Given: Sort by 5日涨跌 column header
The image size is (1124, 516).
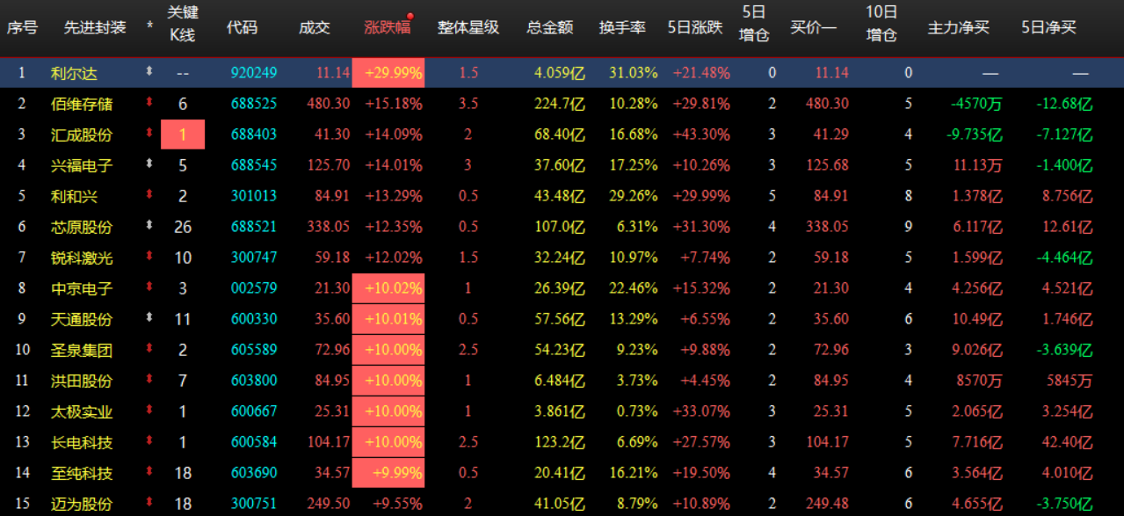Looking at the screenshot, I should click(x=694, y=27).
